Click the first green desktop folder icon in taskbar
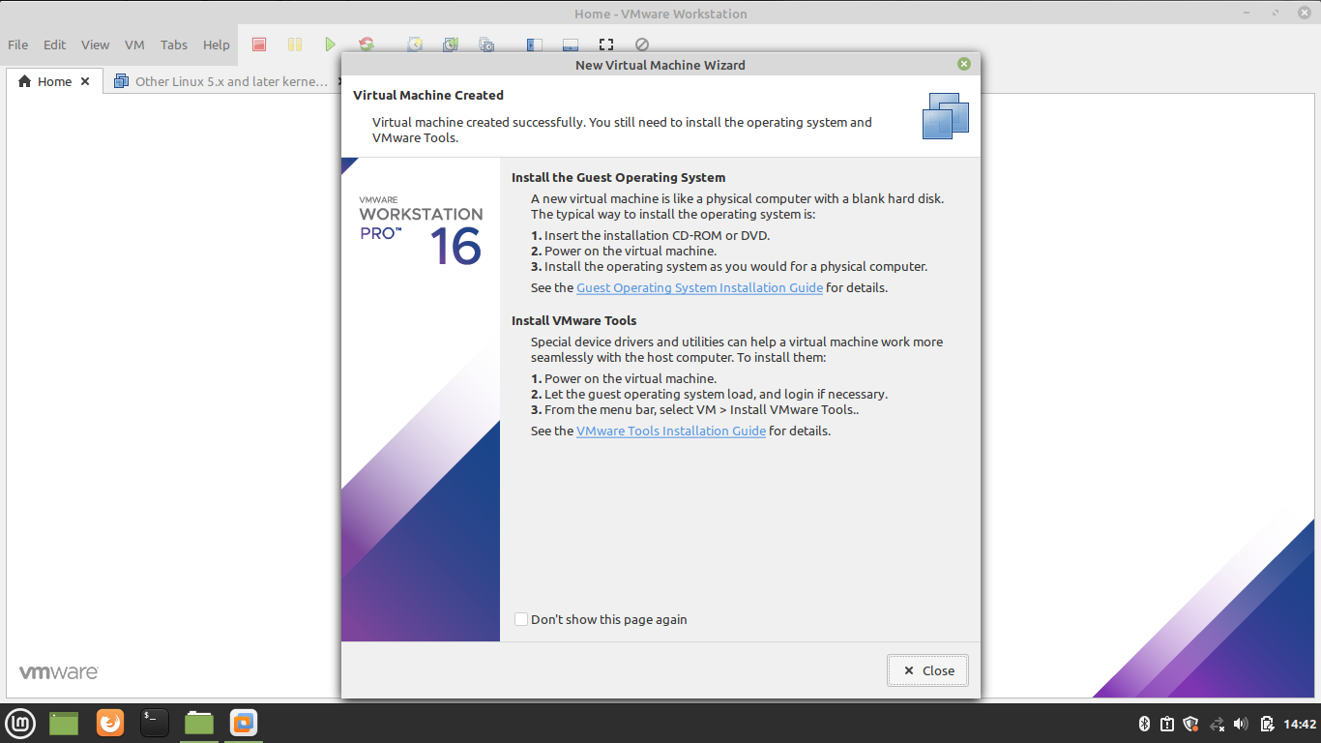 click(64, 723)
